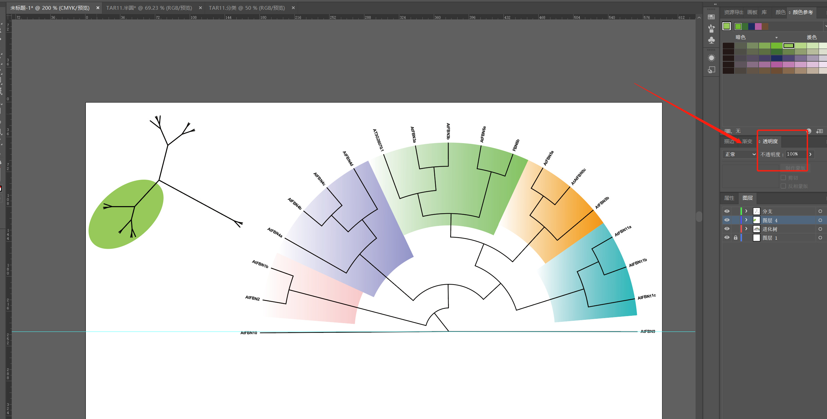Open the Graphic Styles panel icon
Image resolution: width=827 pixels, height=419 pixels.
711,70
